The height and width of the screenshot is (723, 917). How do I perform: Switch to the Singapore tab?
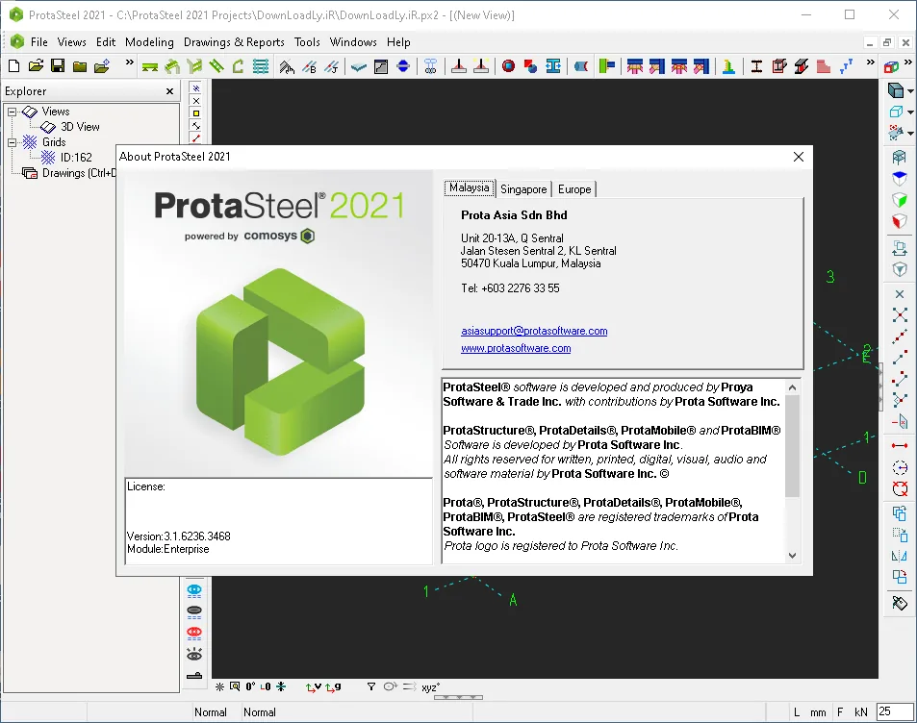coord(523,189)
